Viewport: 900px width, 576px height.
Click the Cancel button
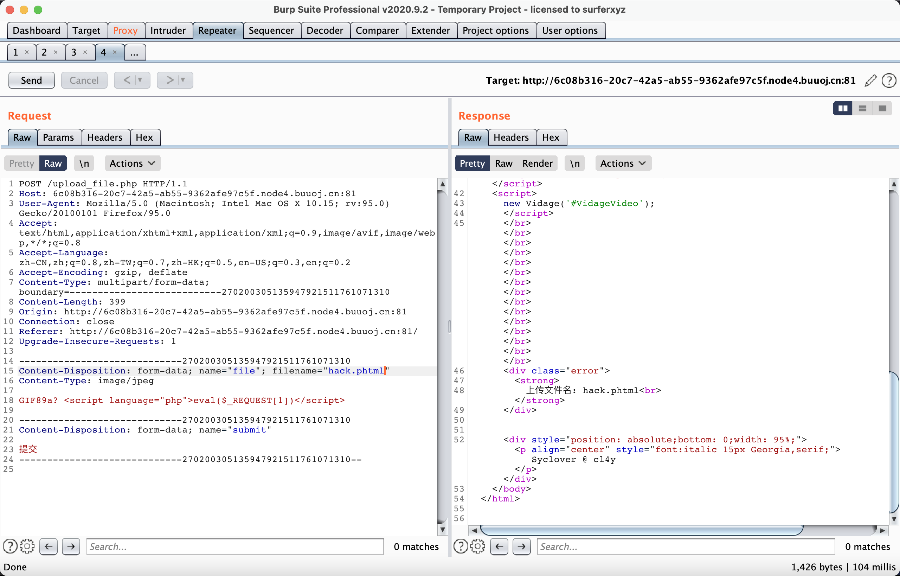[x=84, y=80]
